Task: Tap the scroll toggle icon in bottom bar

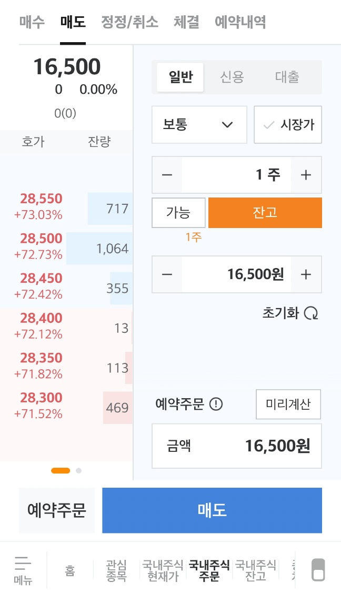Action: pos(318,570)
